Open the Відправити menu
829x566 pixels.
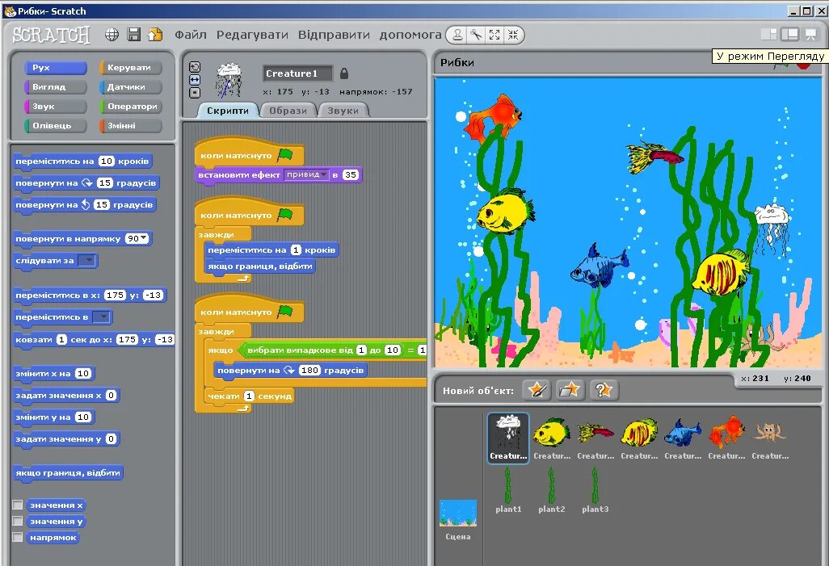(334, 35)
